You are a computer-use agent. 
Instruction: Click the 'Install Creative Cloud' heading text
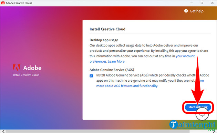tap(107, 29)
